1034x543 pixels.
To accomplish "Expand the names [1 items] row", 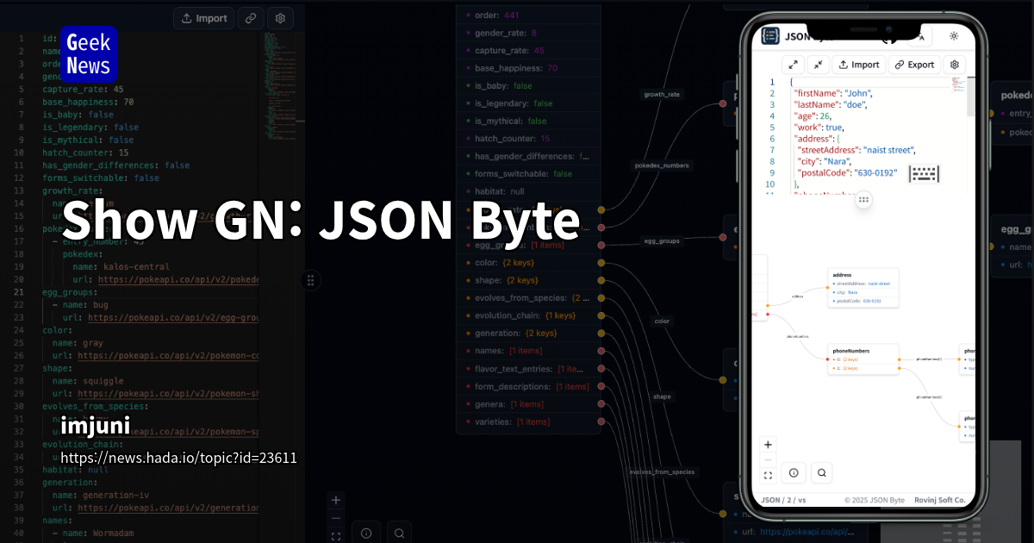I will click(x=508, y=351).
